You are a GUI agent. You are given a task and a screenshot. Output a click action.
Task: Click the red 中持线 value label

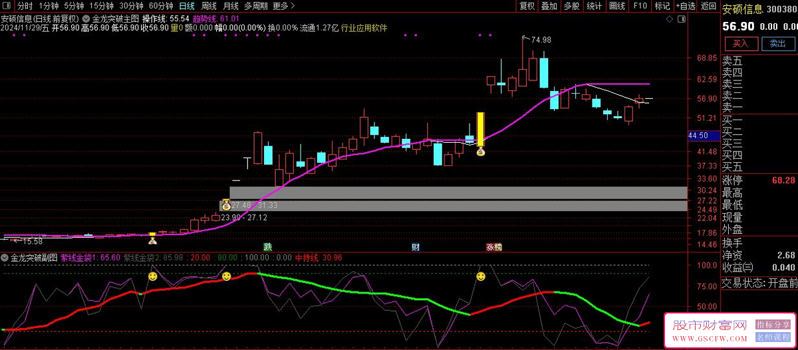point(319,257)
